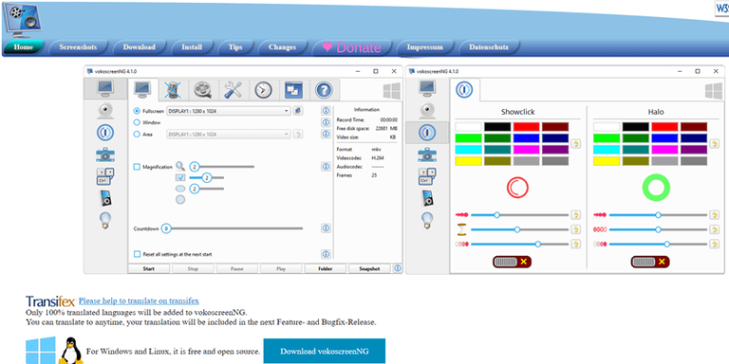The height and width of the screenshot is (364, 729).
Task: Open the Area DISPLAY1 : 1280 x 1024 dropdown
Action: pyautogui.click(x=228, y=134)
